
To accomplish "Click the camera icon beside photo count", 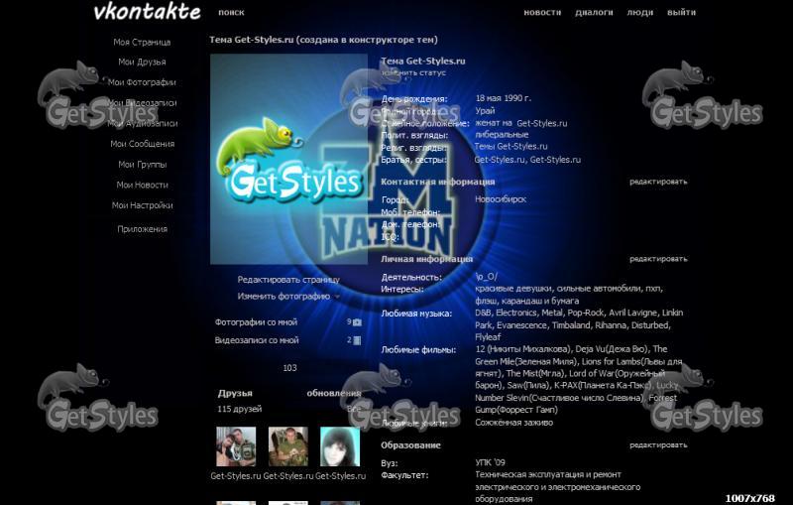I will pyautogui.click(x=357, y=322).
